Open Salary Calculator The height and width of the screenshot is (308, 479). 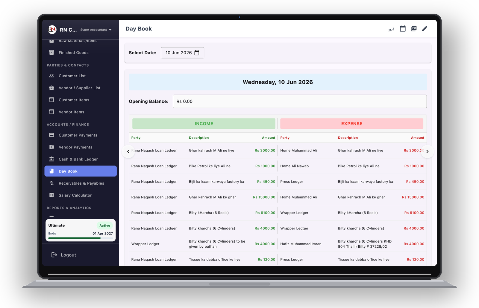[x=81, y=195]
